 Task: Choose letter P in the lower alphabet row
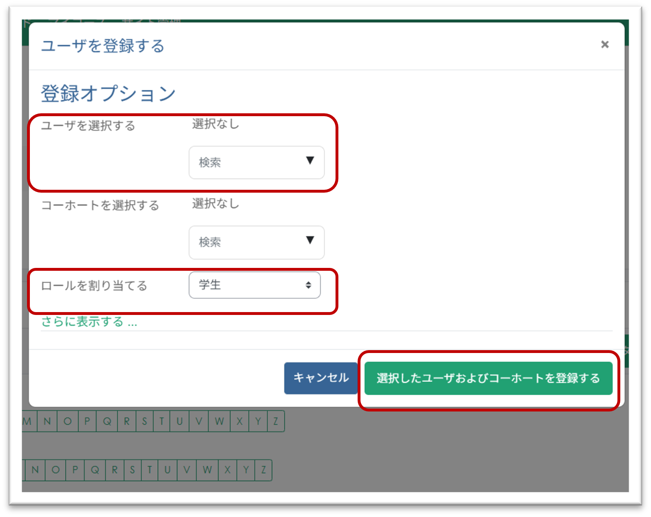click(75, 470)
